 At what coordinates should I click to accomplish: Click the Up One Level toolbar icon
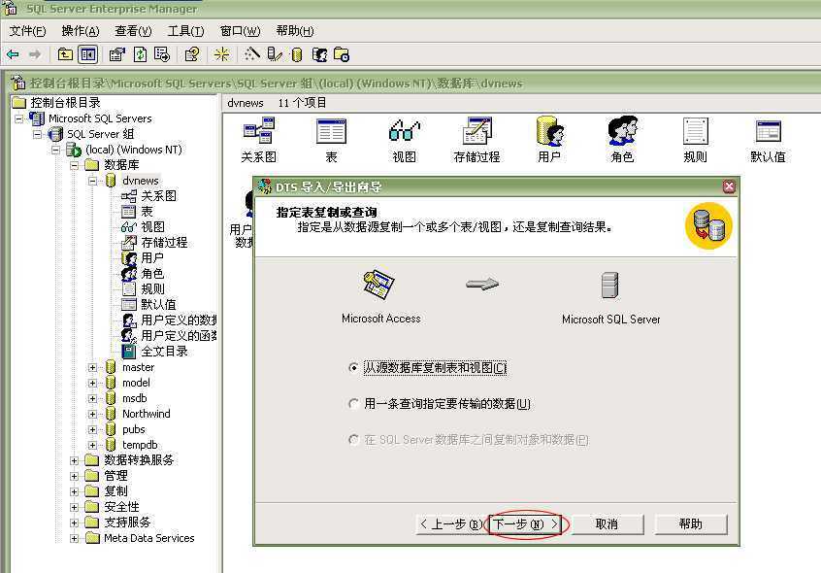point(65,54)
